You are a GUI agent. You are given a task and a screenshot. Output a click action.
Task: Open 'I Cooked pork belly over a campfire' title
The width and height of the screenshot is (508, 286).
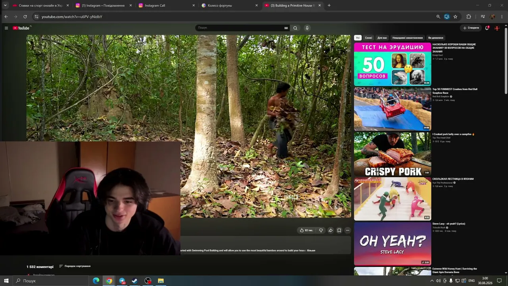[454, 134]
